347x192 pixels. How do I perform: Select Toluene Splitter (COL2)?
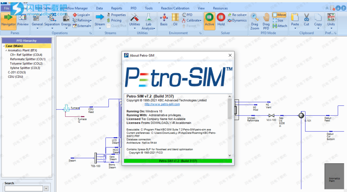pyautogui.click(x=26, y=63)
